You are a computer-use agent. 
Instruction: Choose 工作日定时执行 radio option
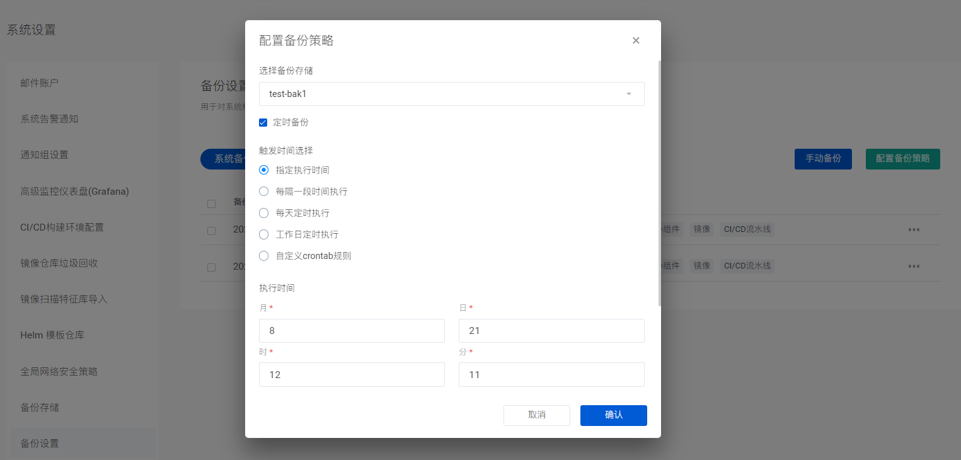(264, 234)
